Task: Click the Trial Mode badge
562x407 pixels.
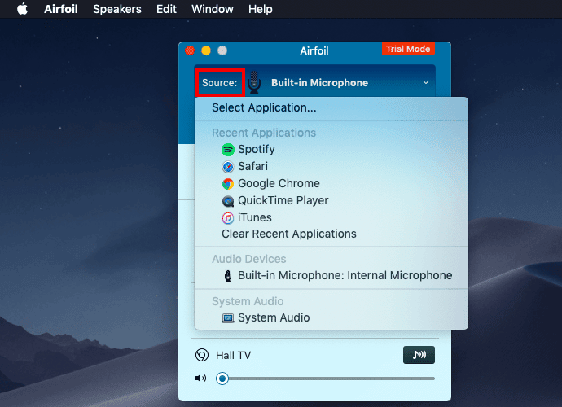Action: click(x=408, y=49)
